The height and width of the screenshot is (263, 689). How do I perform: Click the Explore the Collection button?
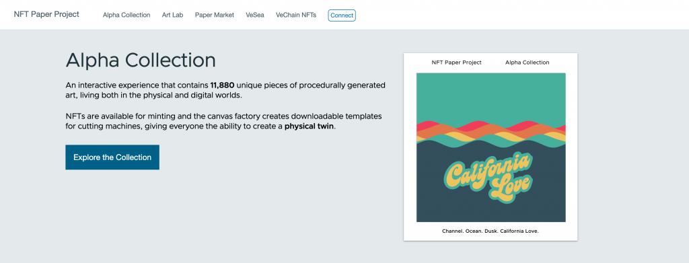(x=112, y=157)
